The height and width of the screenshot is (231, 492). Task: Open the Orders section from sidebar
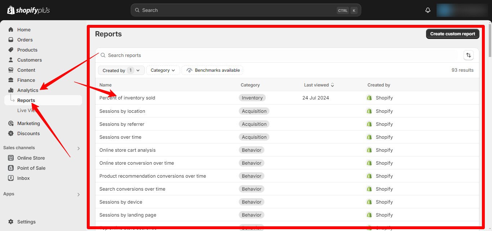[26, 40]
